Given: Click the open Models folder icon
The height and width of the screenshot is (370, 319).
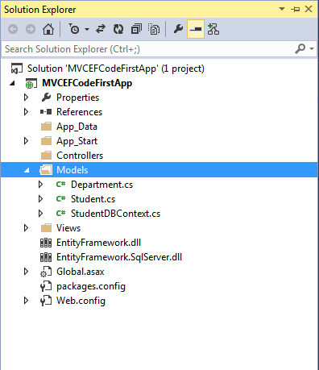Looking at the screenshot, I should pyautogui.click(x=46, y=170).
